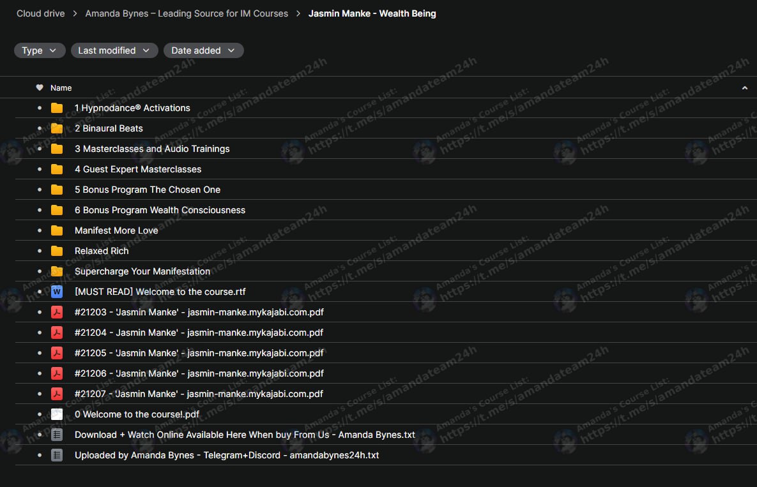Open 4 Guest Expert Masterclasses folder
757x487 pixels.
tap(137, 169)
